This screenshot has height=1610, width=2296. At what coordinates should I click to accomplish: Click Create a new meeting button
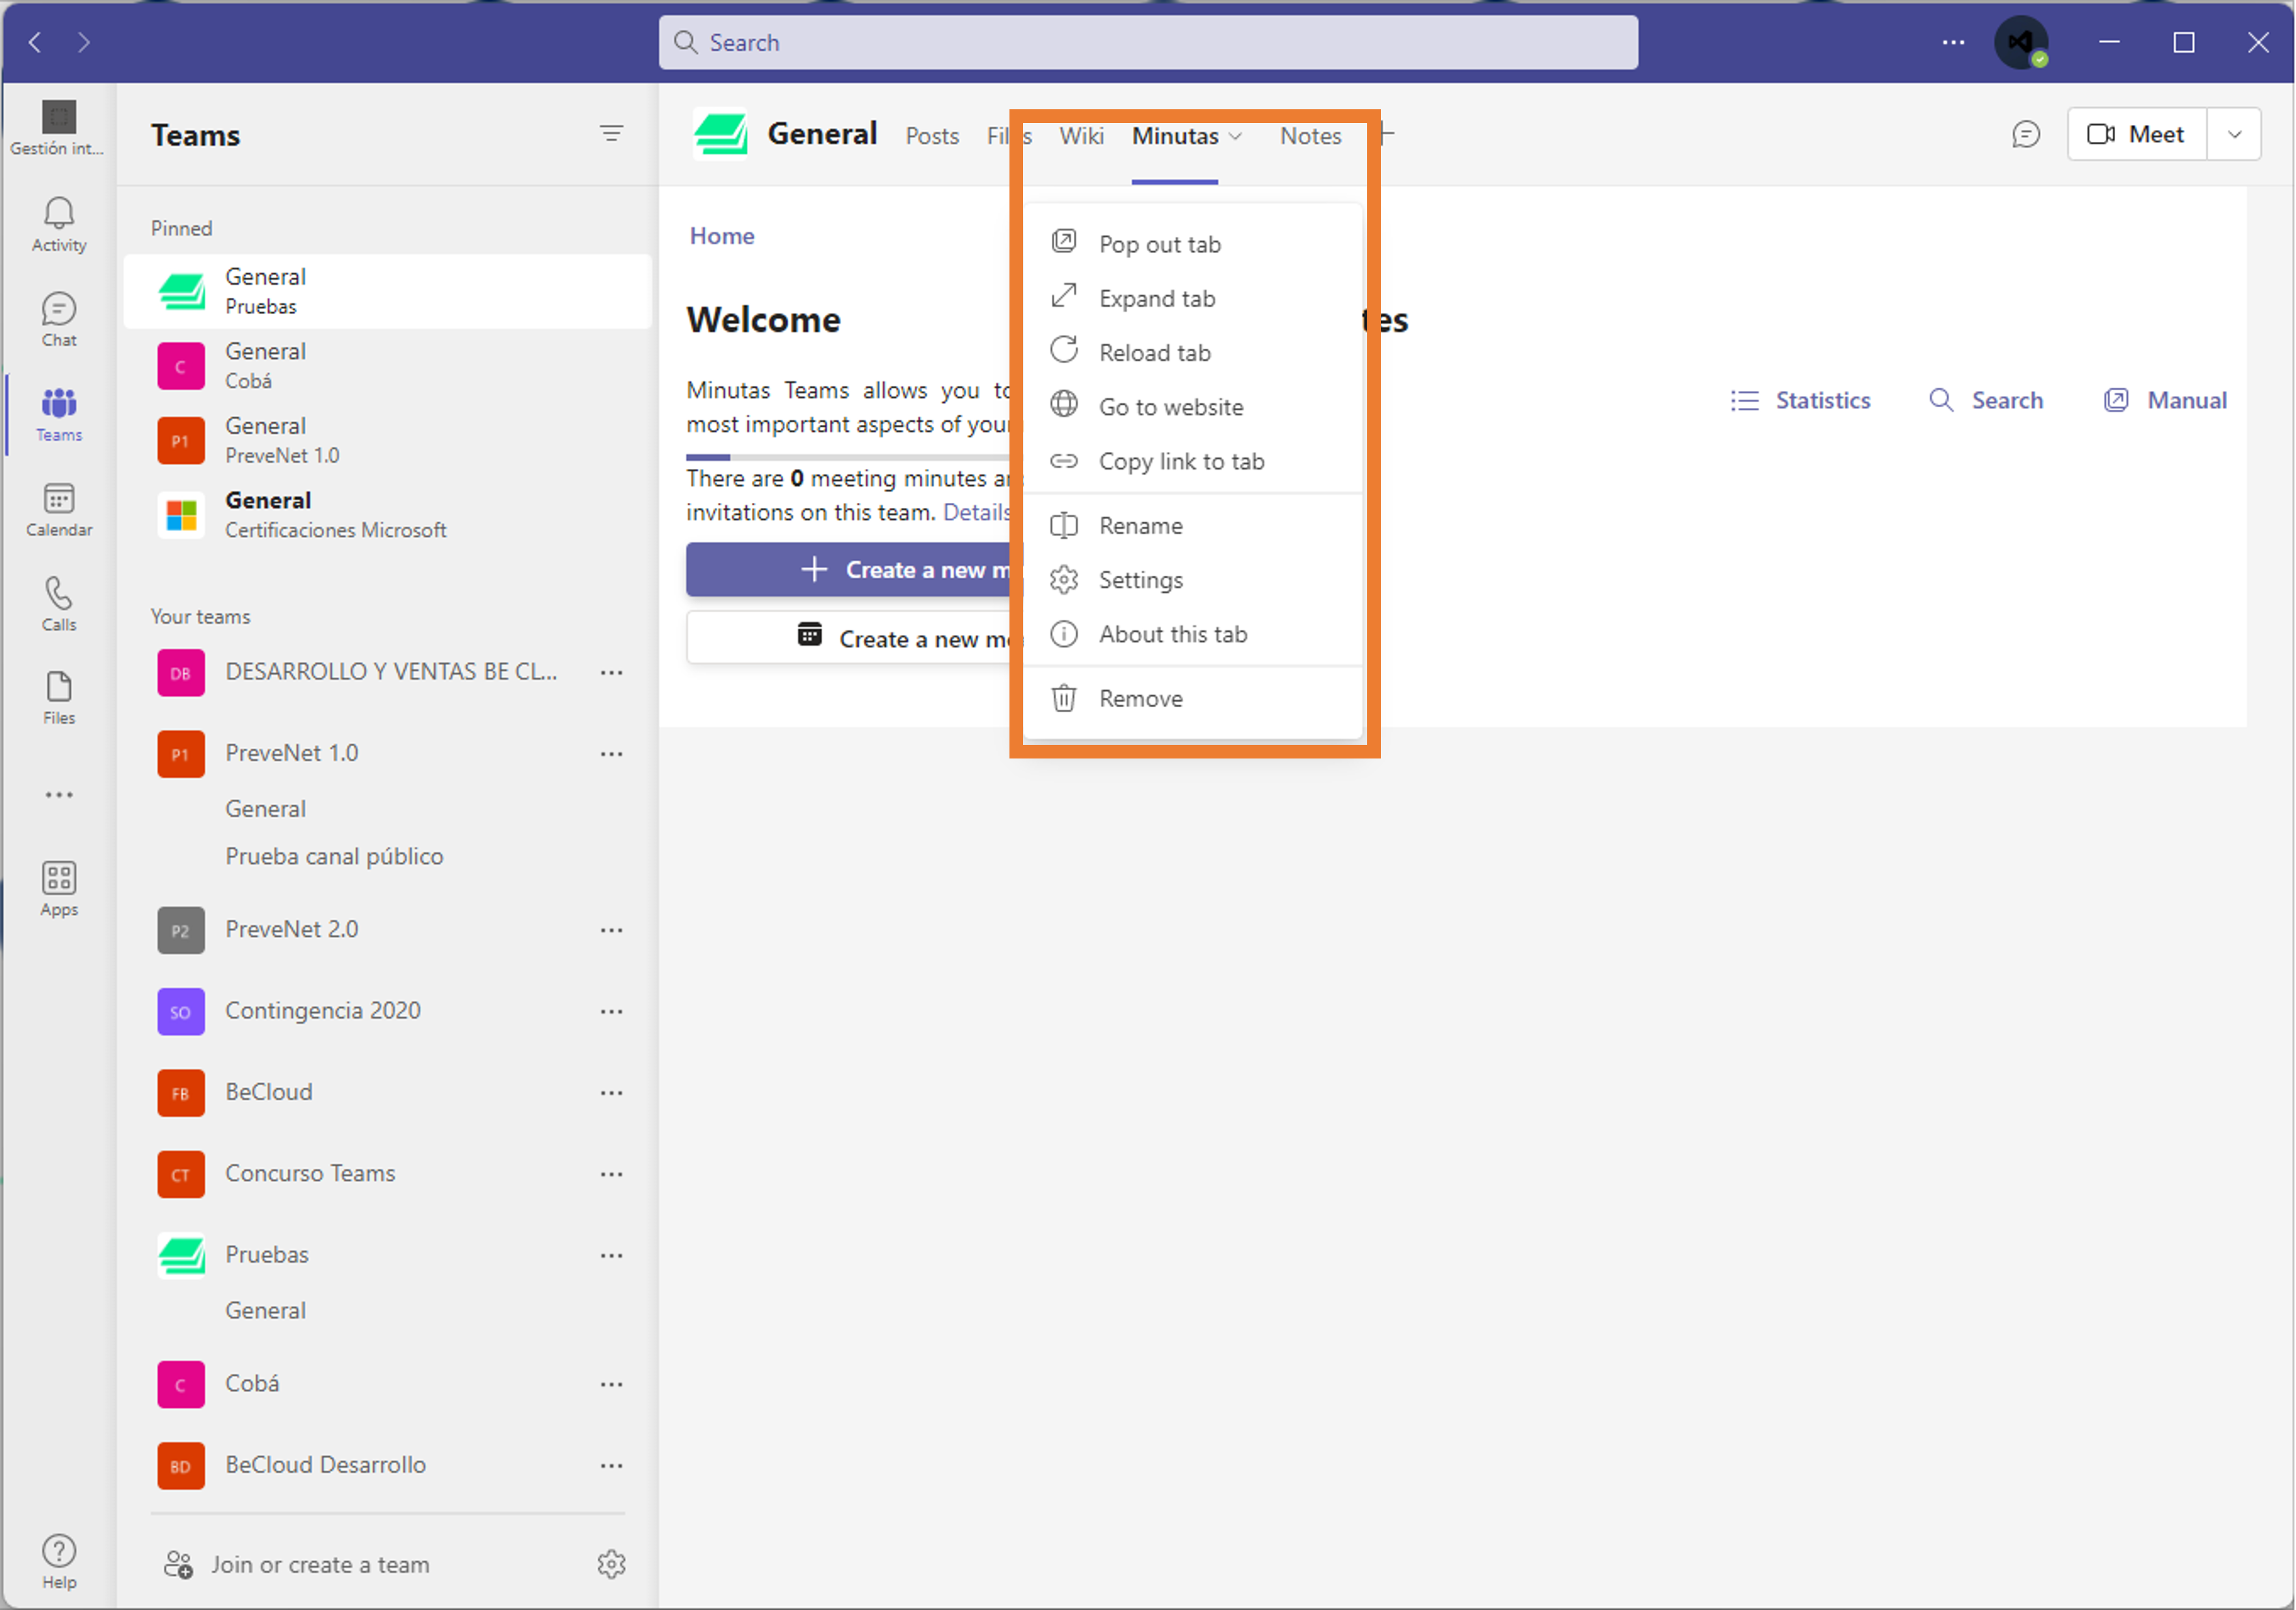coord(848,638)
